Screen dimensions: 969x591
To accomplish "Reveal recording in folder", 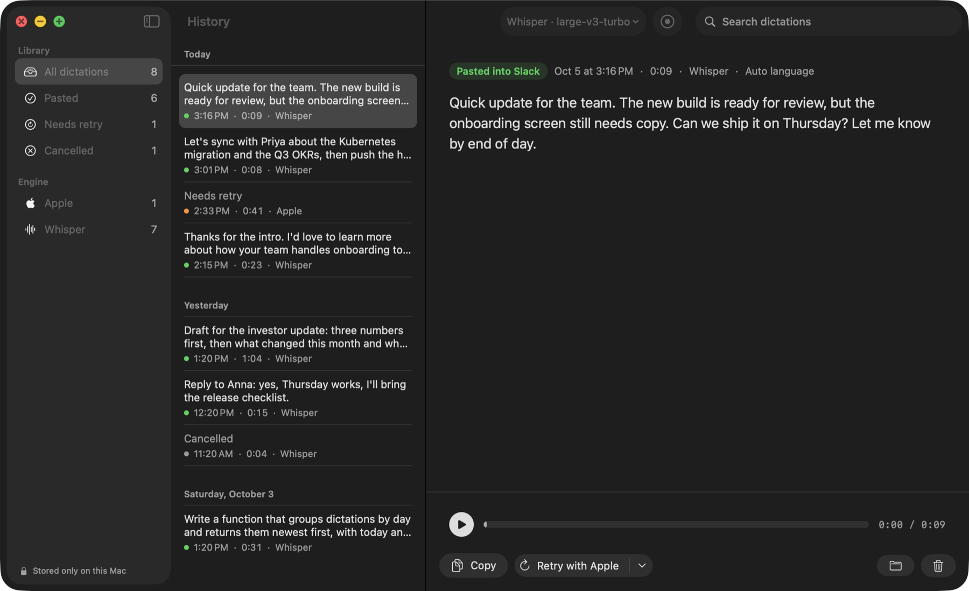I will click(x=895, y=566).
